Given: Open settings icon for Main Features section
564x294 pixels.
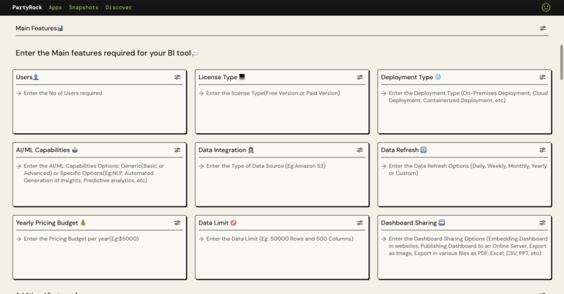Looking at the screenshot, I should [x=543, y=28].
